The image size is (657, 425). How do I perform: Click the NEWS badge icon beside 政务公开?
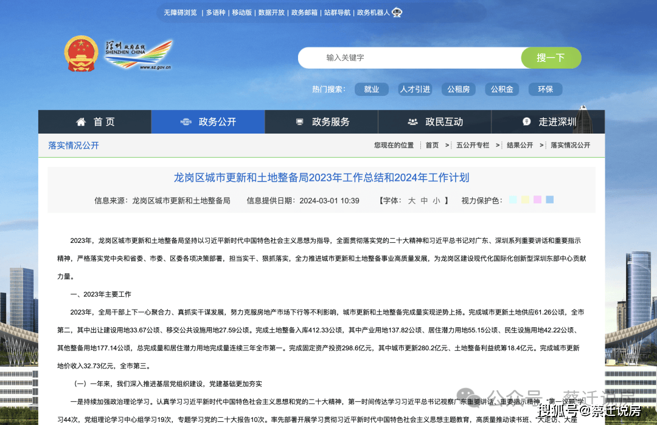(187, 121)
